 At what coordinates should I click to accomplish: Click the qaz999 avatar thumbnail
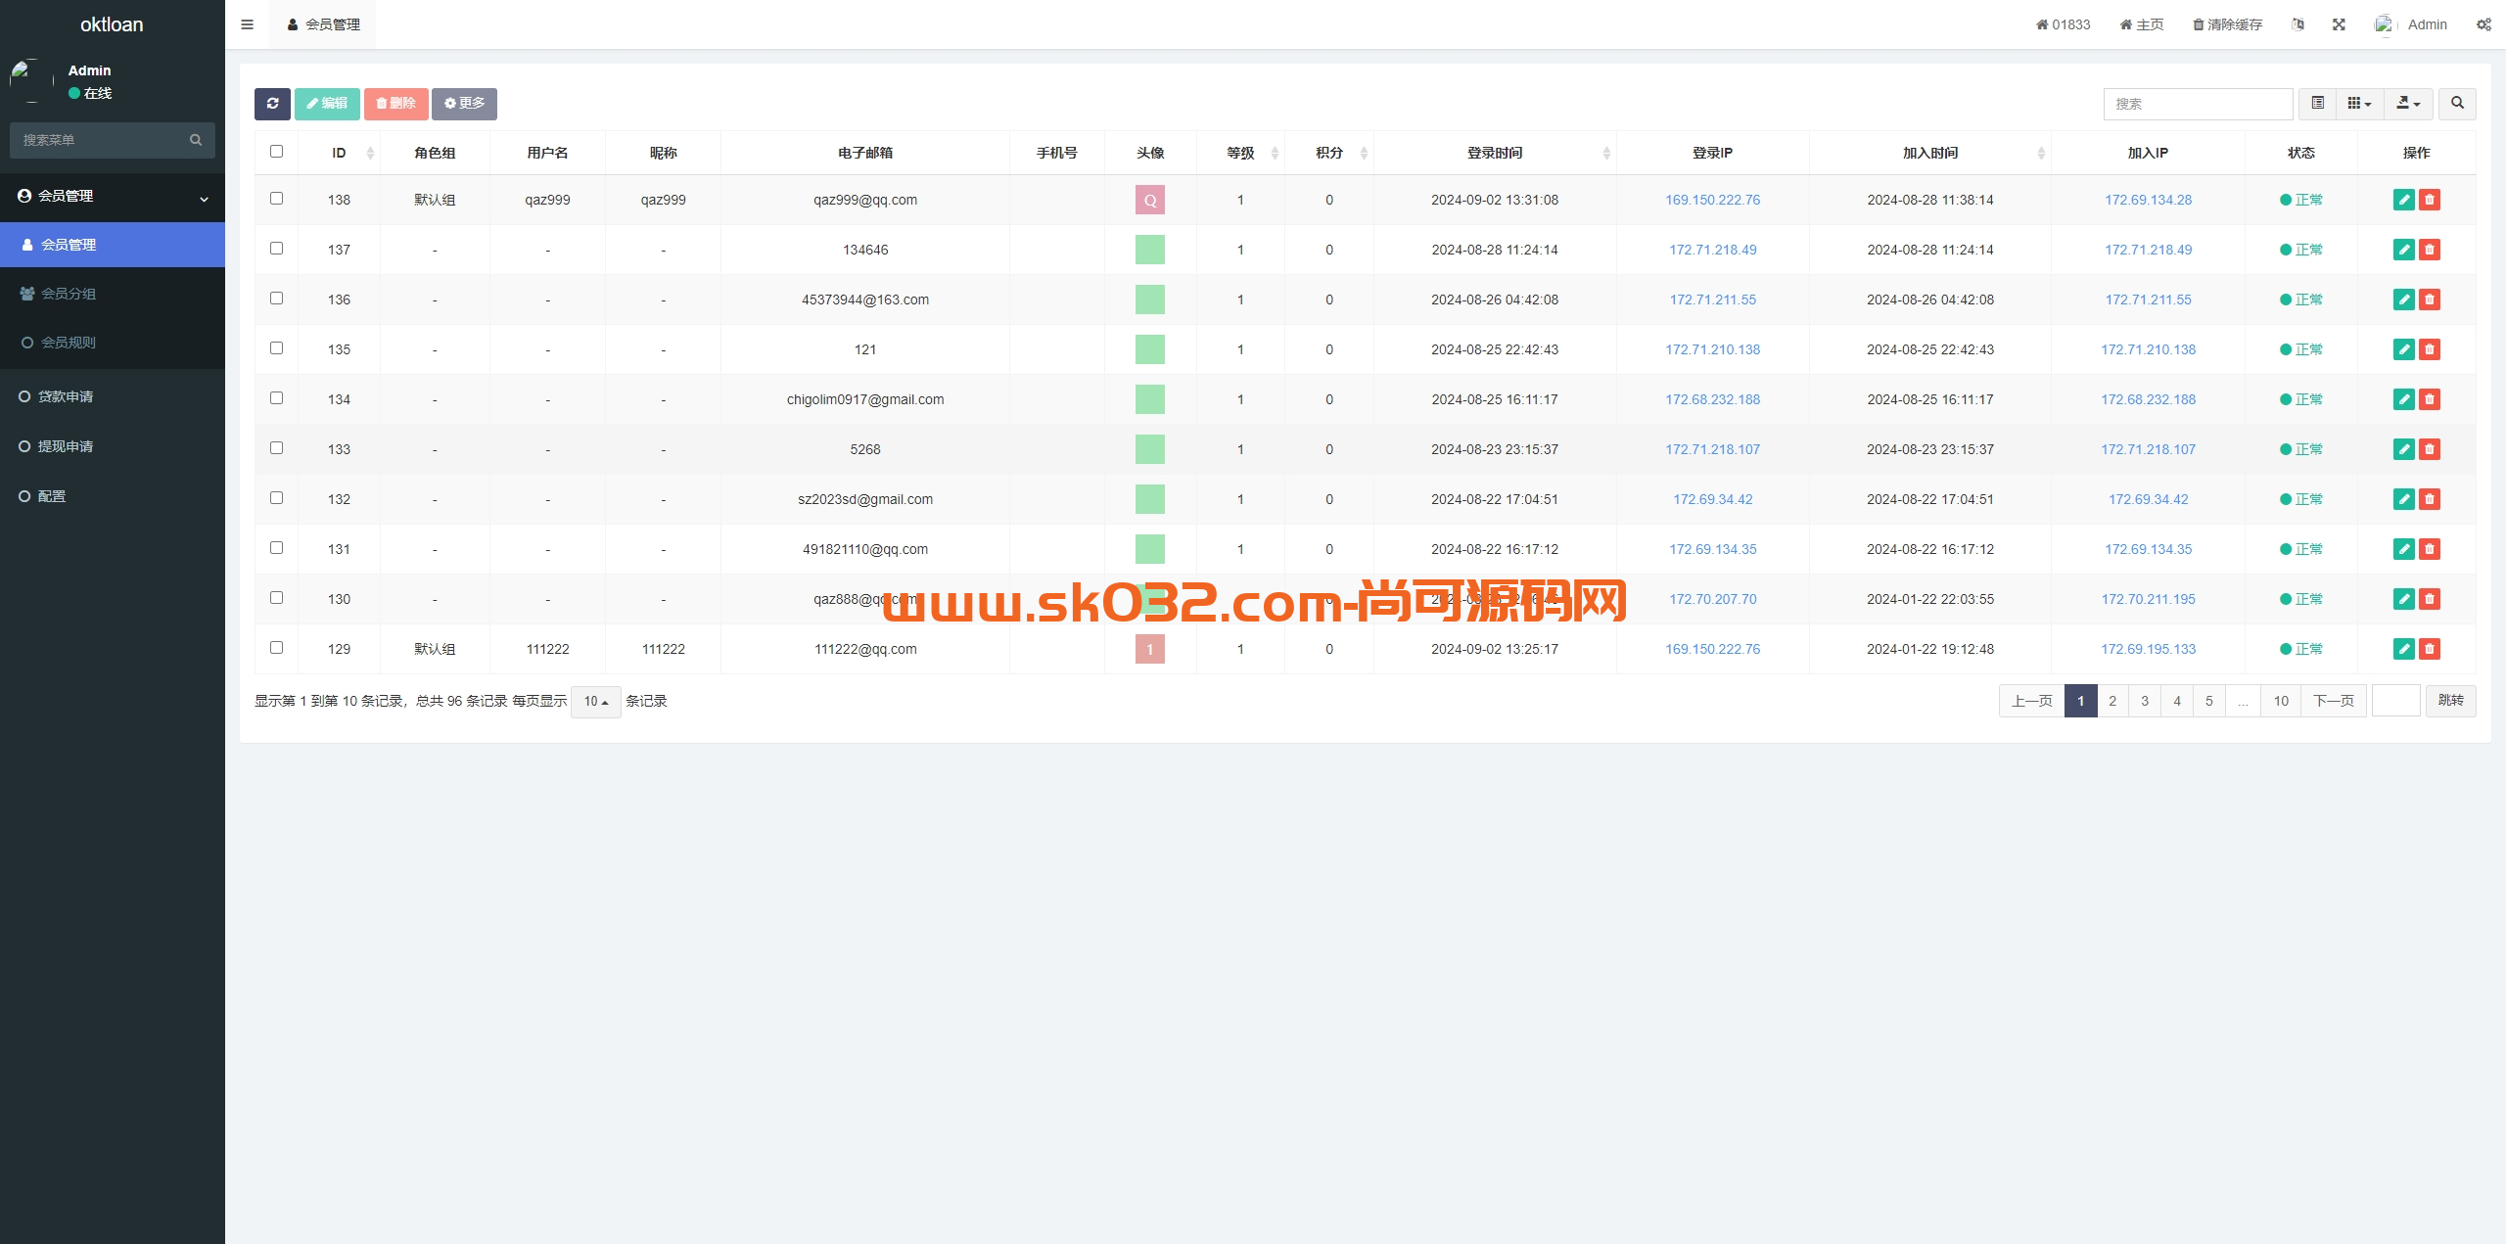coord(1150,200)
